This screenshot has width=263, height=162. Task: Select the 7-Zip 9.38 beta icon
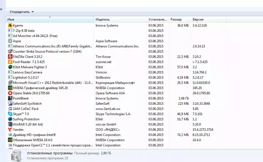click(10, 30)
